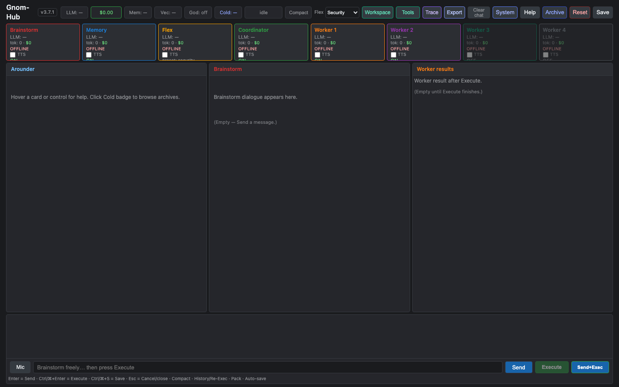This screenshot has width=619, height=387.
Task: Enable TTS on the Memory card
Action: click(89, 55)
